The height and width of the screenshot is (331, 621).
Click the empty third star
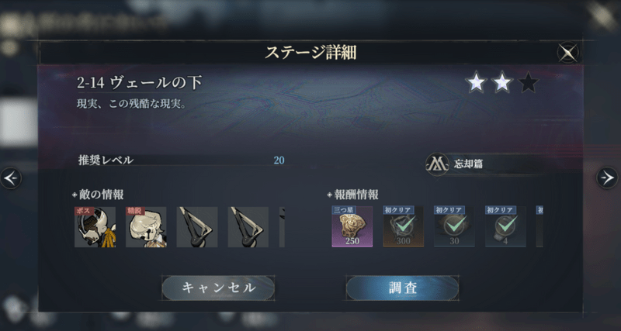point(529,83)
